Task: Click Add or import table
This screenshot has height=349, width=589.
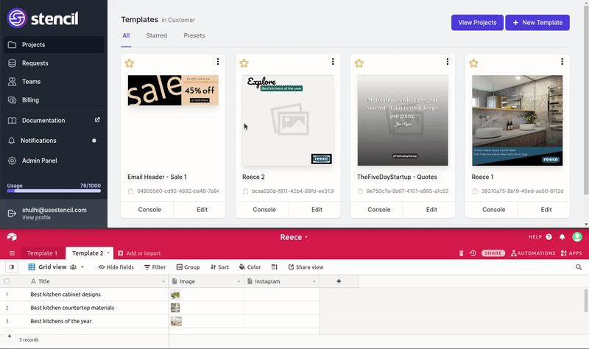Action: click(x=139, y=253)
